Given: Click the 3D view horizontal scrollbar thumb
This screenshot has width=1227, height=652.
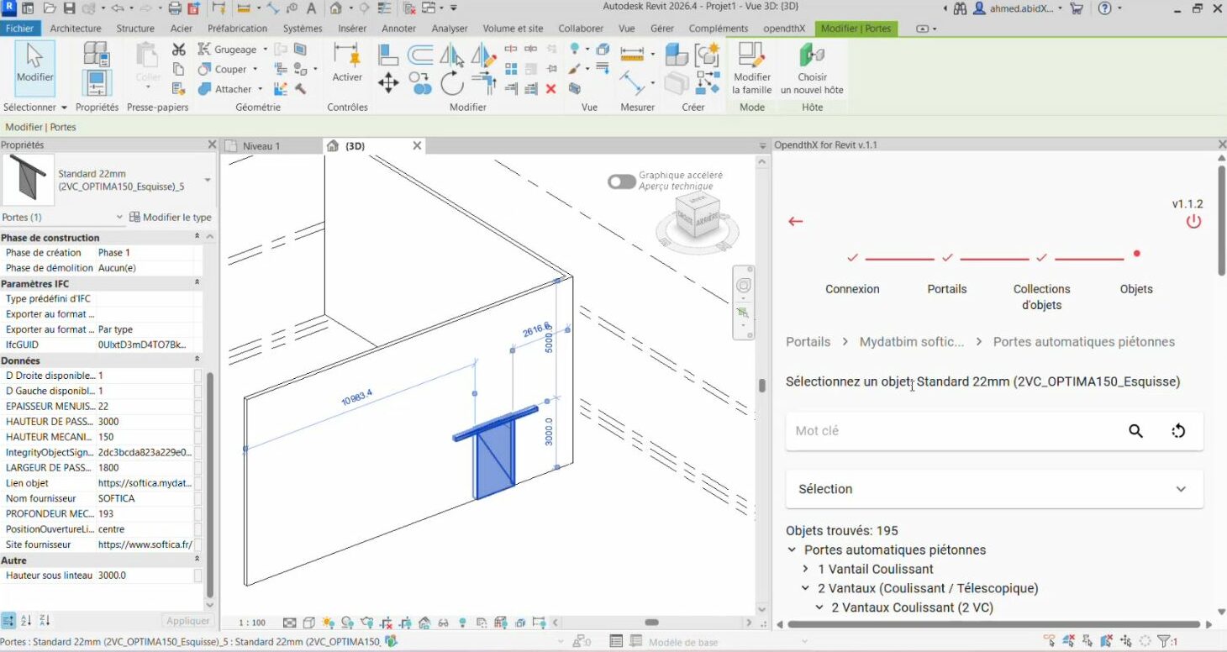Looking at the screenshot, I should point(651,623).
